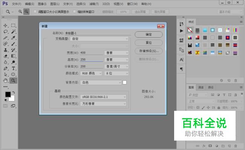Click the 100% zoom button
245x150 pixels.
click(x=123, y=12)
